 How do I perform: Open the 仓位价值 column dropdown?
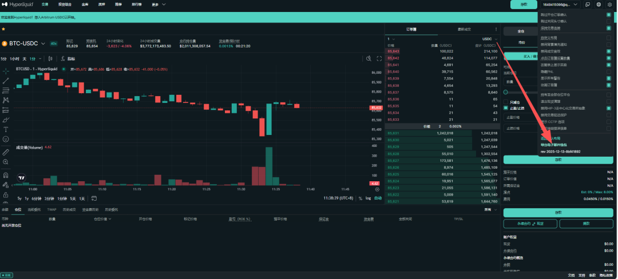point(102,218)
